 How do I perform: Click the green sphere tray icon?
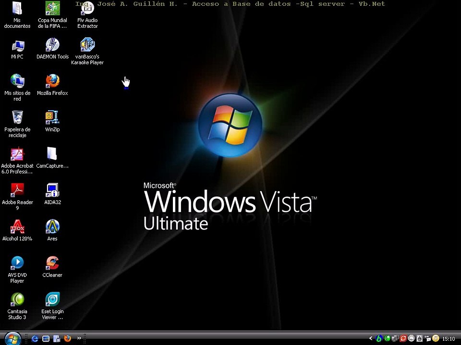coord(388,339)
